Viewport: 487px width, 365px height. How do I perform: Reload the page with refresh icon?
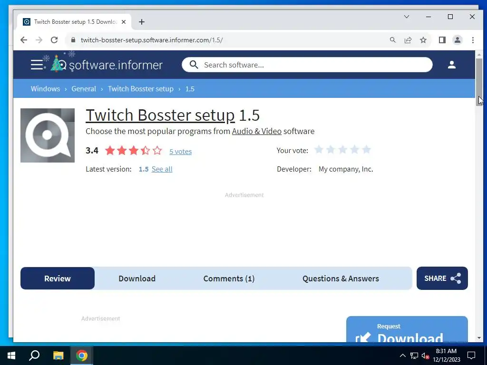(54, 40)
